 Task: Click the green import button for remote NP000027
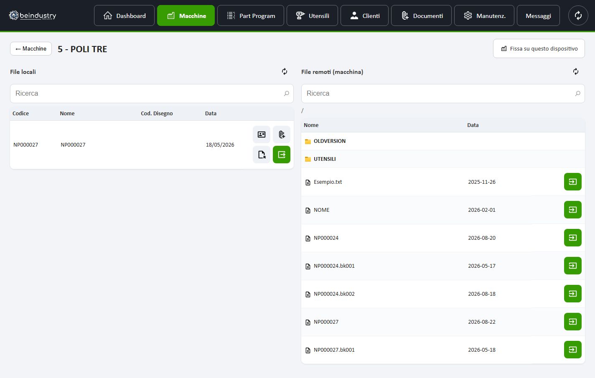click(x=573, y=322)
